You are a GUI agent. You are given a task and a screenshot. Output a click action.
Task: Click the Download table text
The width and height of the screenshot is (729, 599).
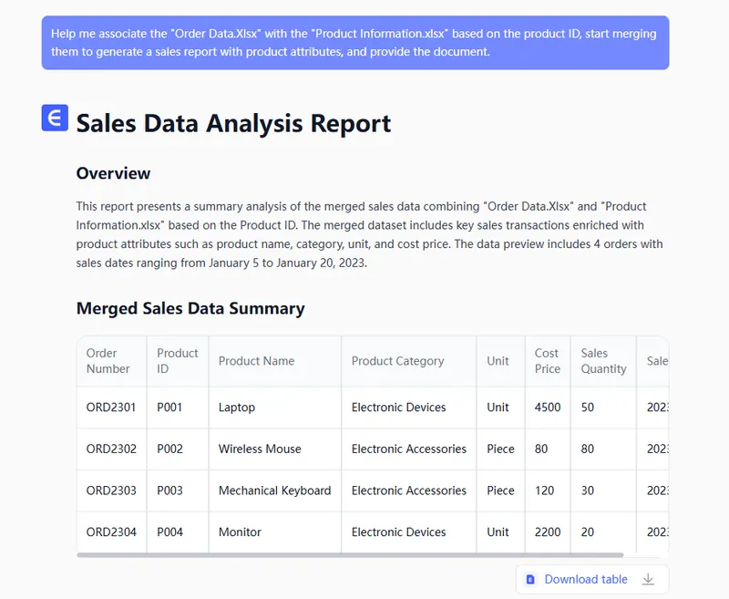pos(585,579)
